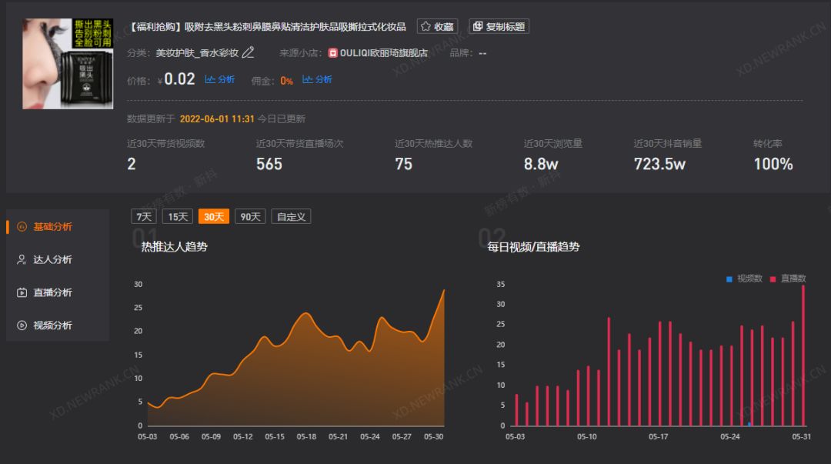Select the active 30天 range option
The image size is (831, 464).
(x=214, y=217)
